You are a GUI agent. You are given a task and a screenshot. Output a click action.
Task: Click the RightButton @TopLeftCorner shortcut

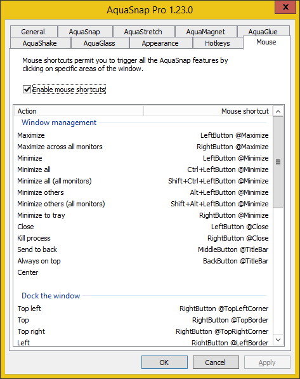pos(224,309)
